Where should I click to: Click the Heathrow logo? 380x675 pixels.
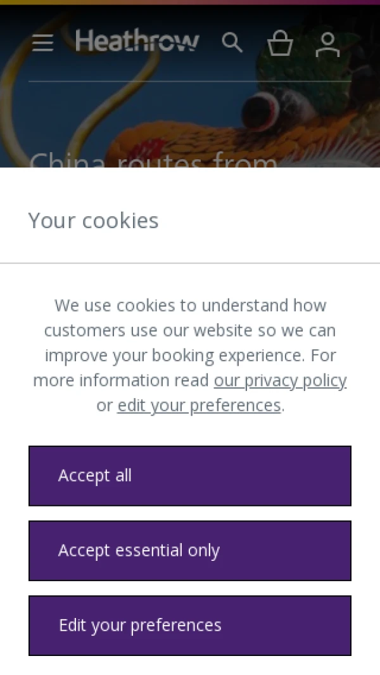click(x=137, y=42)
